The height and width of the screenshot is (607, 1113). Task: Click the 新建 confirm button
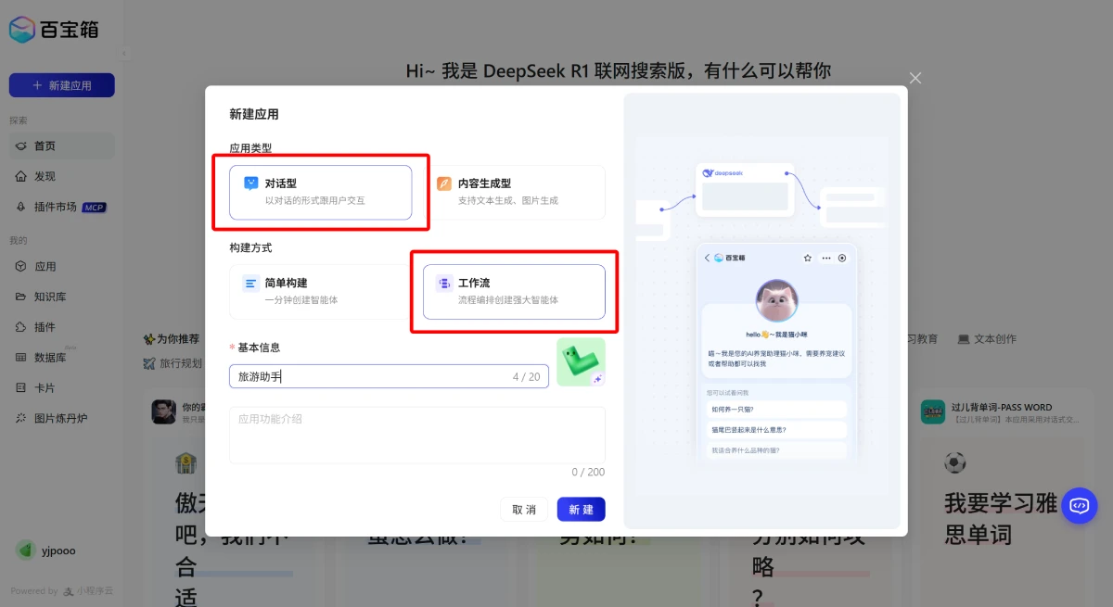[581, 510]
